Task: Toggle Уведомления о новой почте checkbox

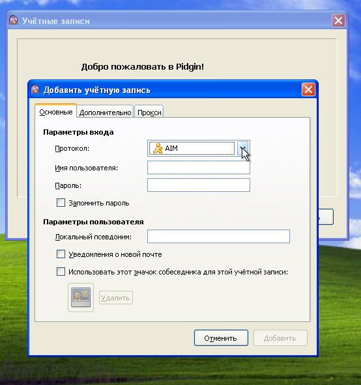Action: (61, 254)
